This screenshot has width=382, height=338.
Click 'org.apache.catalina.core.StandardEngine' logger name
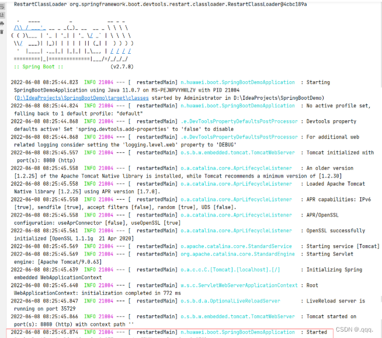click(x=238, y=254)
